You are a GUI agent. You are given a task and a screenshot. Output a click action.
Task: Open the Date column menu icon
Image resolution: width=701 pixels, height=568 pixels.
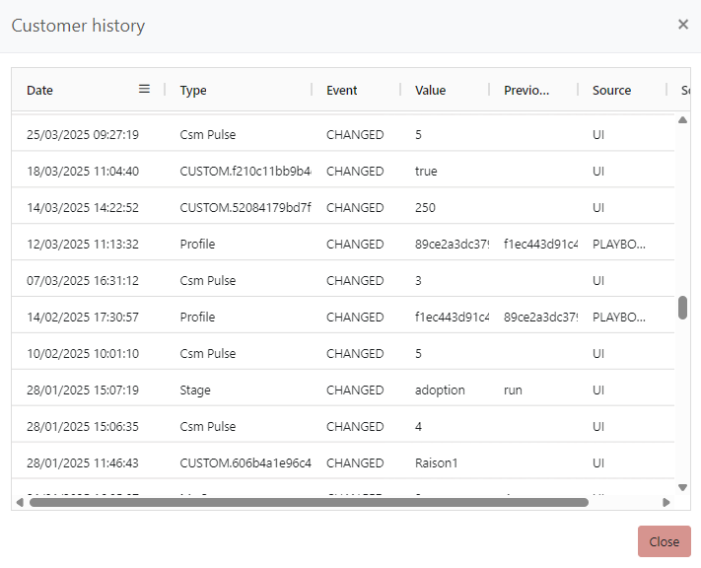click(x=144, y=89)
